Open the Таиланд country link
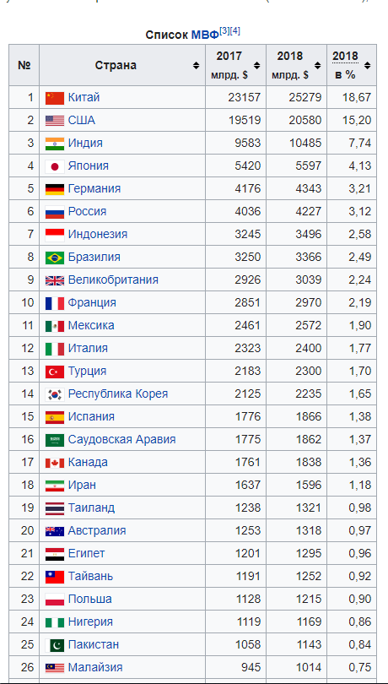This screenshot has height=684, width=388. (x=92, y=508)
